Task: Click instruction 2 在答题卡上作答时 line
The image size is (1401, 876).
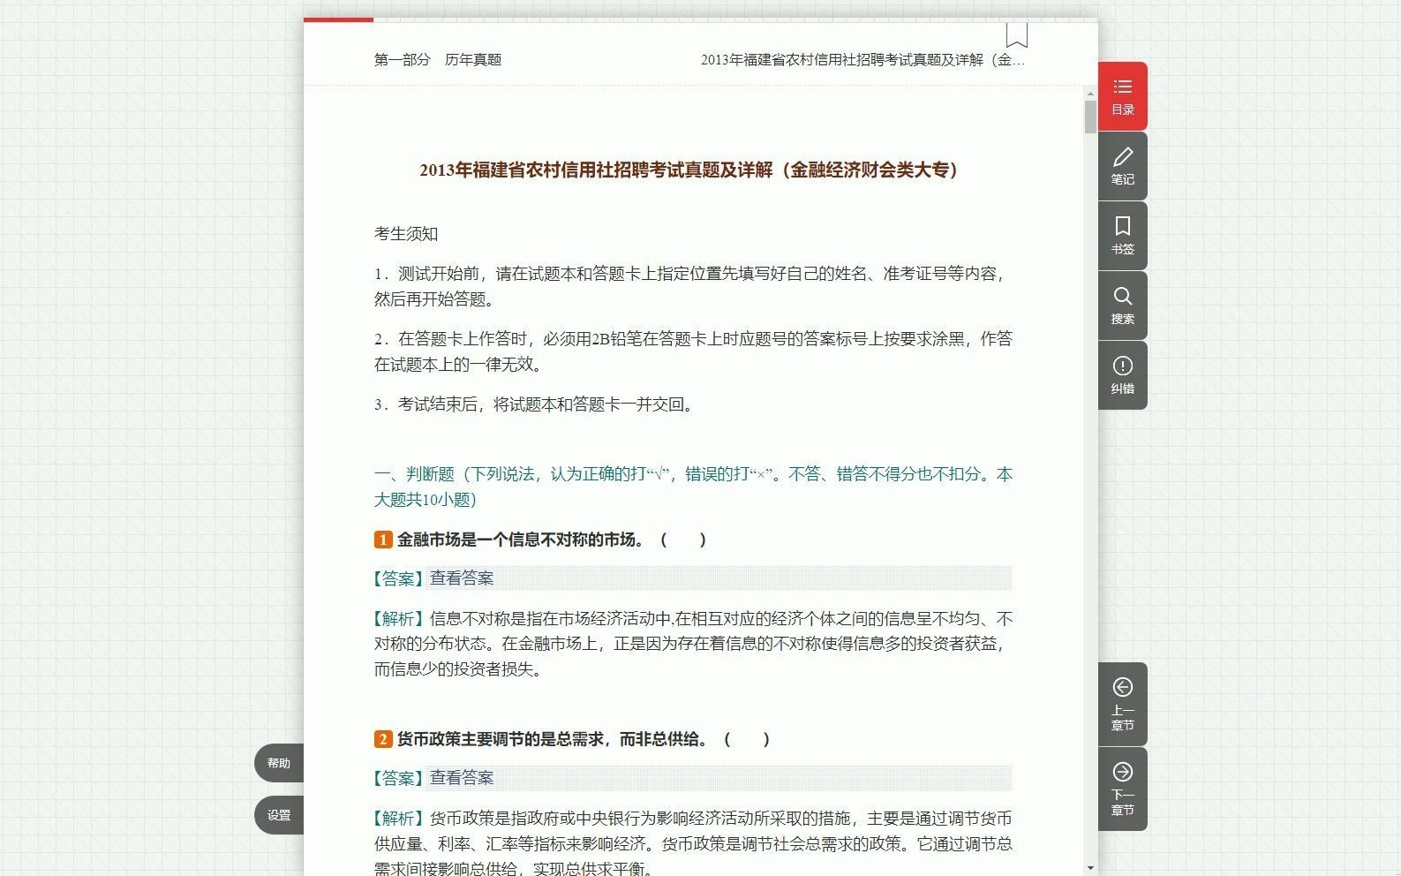Action: (x=693, y=351)
